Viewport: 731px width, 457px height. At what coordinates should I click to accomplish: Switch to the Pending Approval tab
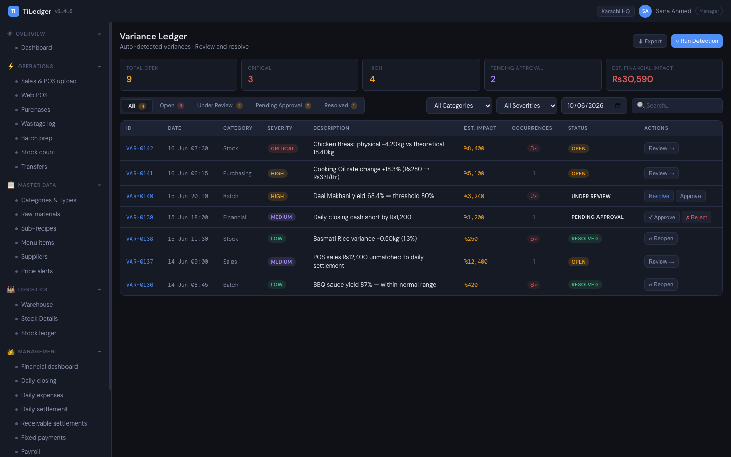283,106
